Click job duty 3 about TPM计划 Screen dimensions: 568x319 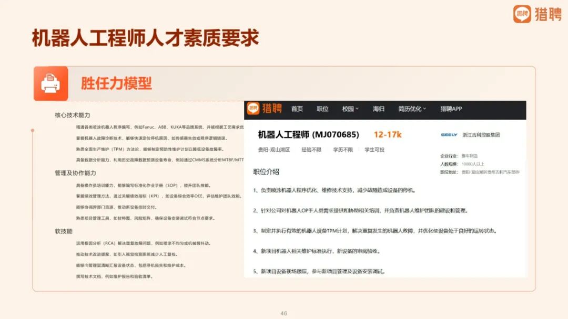[376, 231]
